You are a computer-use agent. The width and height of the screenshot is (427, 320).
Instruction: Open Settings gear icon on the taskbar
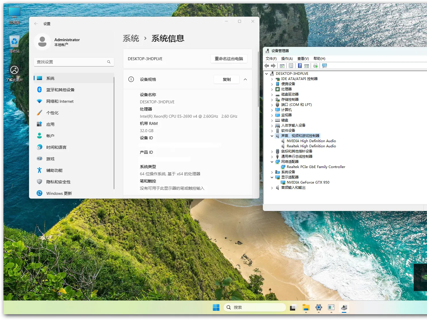pyautogui.click(x=318, y=308)
